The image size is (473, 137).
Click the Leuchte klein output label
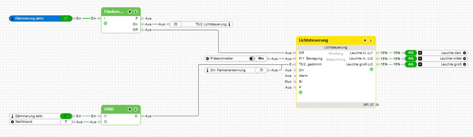451,53
